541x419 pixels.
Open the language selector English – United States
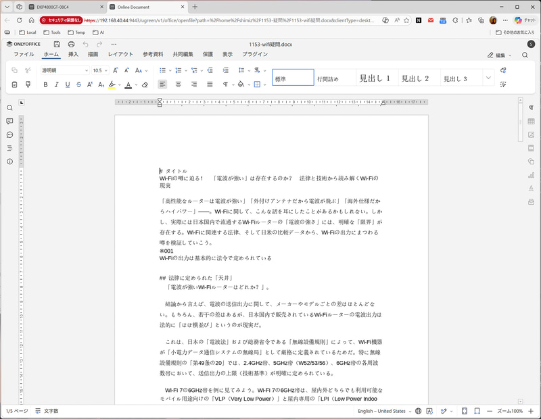click(x=384, y=411)
